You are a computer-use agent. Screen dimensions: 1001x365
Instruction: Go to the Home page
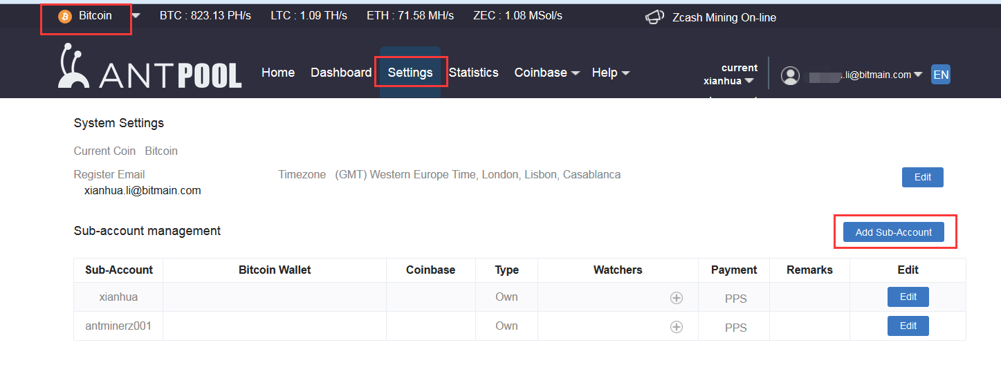(278, 73)
